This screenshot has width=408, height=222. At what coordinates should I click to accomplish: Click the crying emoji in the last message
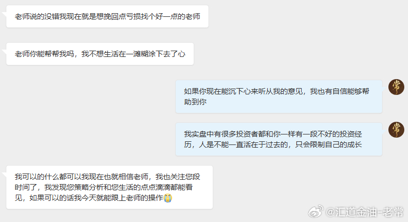tap(168, 198)
